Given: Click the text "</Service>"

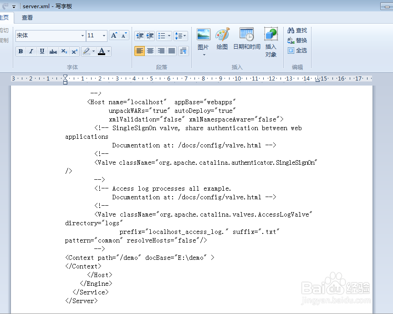Looking at the screenshot, I should coord(91,292).
